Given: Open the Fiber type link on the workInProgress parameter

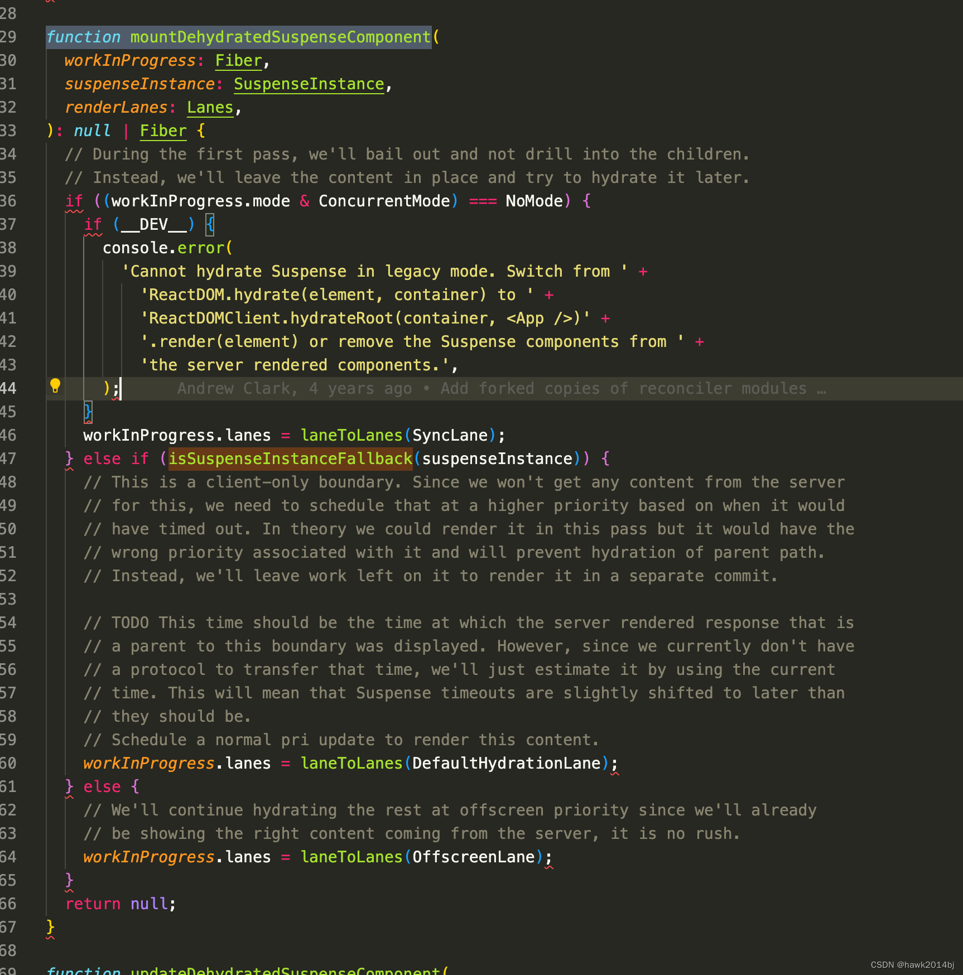Looking at the screenshot, I should 239,60.
